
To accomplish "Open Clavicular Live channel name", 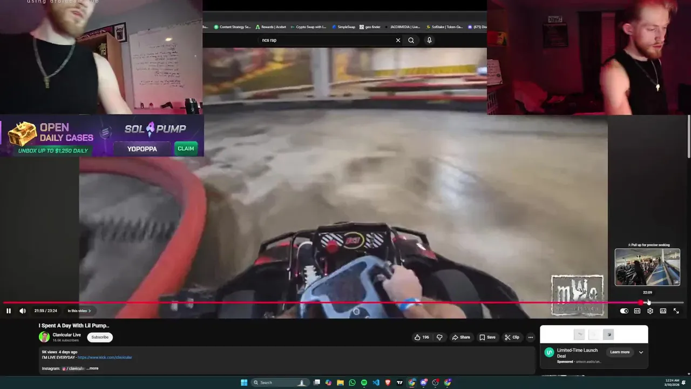I will pos(66,335).
